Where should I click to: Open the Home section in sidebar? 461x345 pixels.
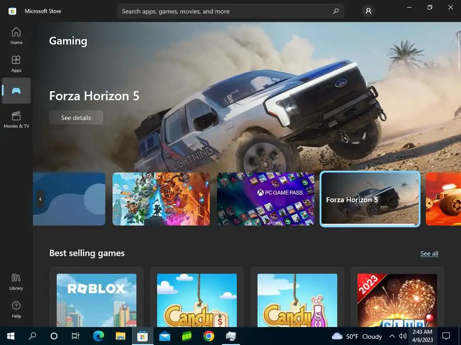coord(16,36)
